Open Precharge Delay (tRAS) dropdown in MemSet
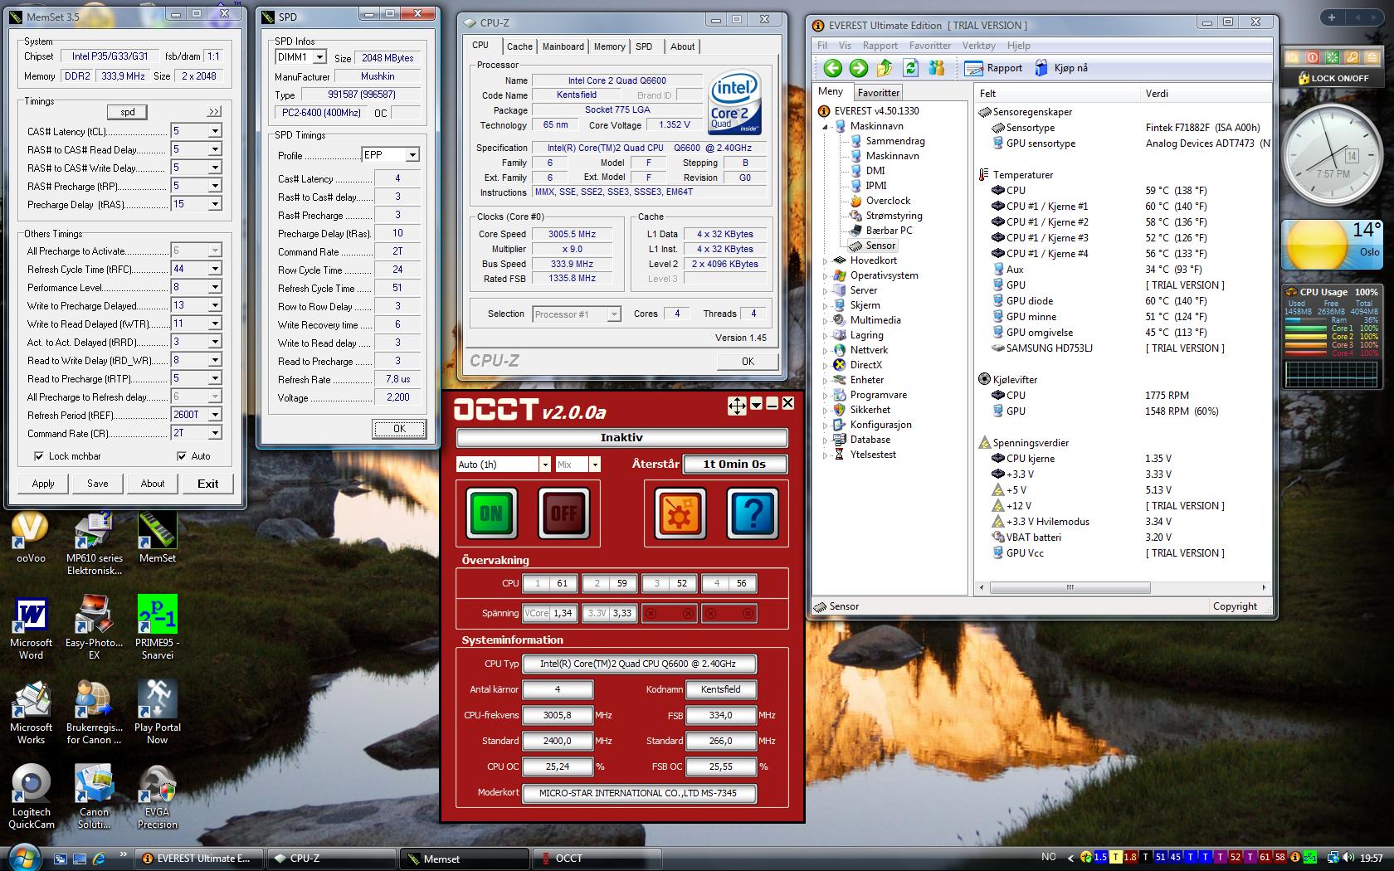Screen dimensions: 1394x871 coord(215,204)
